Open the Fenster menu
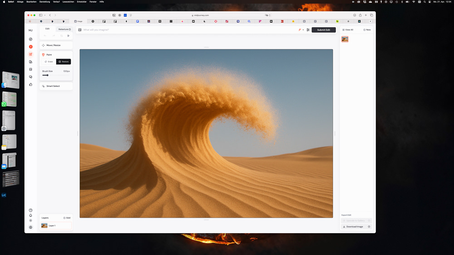This screenshot has width=454, height=255. point(93,2)
